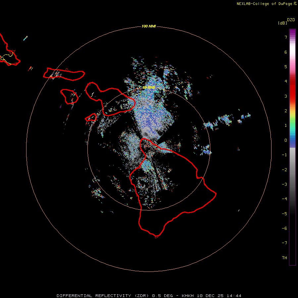Screen dimensions: 298x298
Task: Click the NEXLAB-College of DuPage watermark text
Action: 265,4
